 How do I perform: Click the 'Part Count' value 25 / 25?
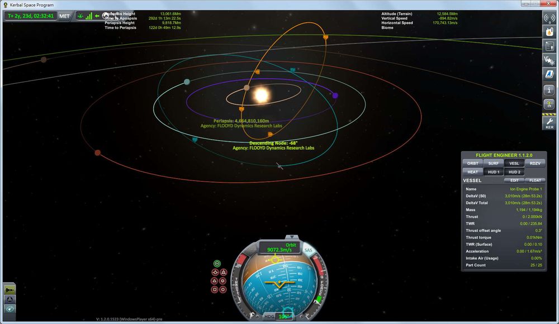(536, 265)
